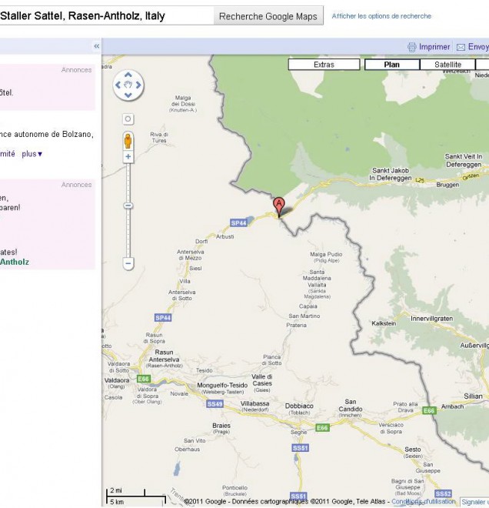489x508 pixels.
Task: Pan the map down with the south arrow
Action: (128, 95)
